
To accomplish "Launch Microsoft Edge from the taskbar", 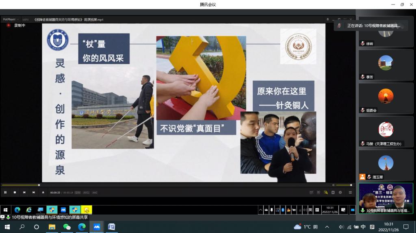I will [82, 227].
